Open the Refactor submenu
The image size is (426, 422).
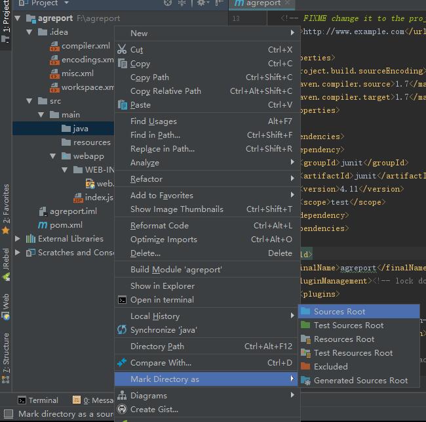[146, 179]
